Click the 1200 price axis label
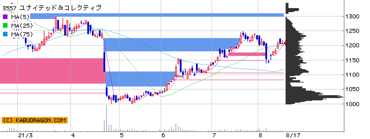370x139 pixels. (x=353, y=46)
